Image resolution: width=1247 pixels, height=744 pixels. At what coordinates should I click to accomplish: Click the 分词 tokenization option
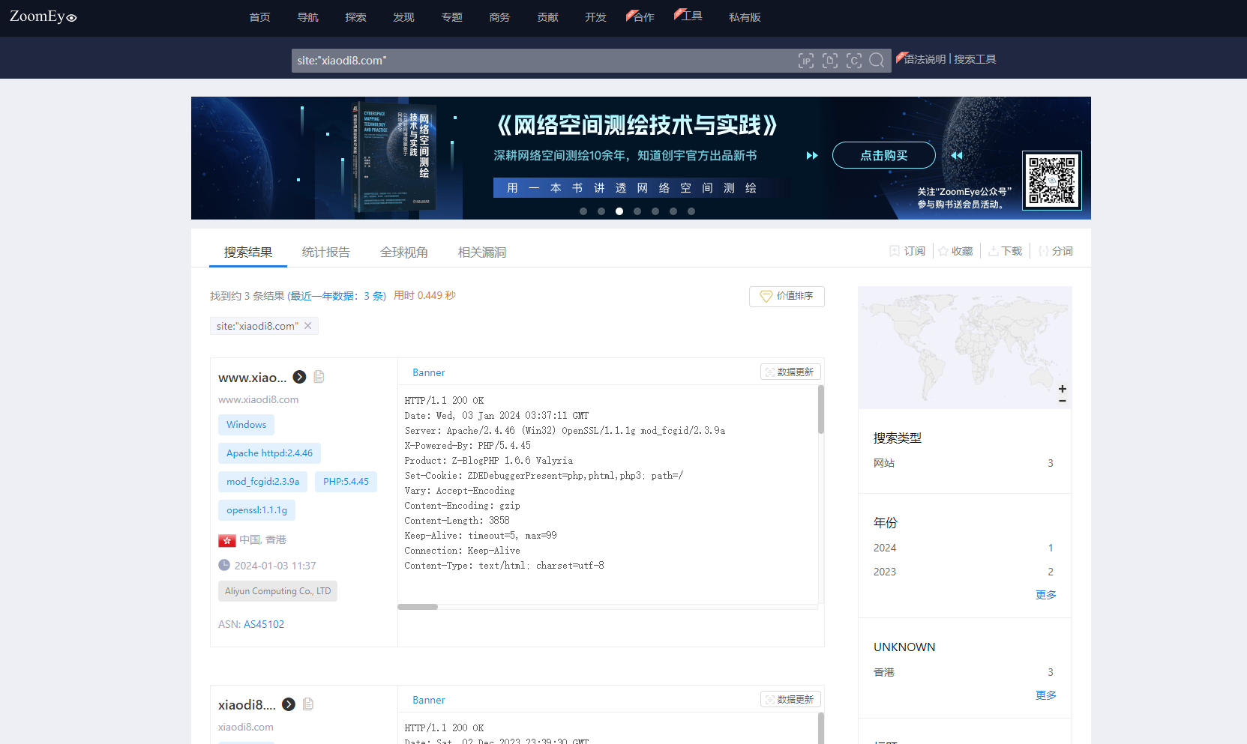(x=1055, y=251)
